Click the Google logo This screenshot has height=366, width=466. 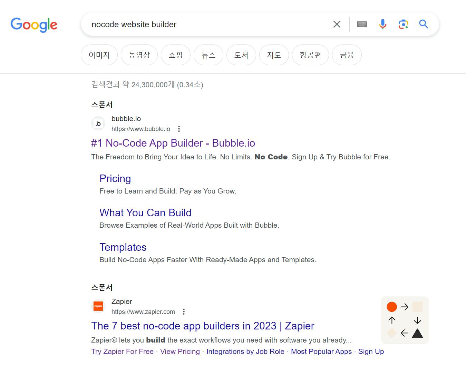[x=34, y=25]
